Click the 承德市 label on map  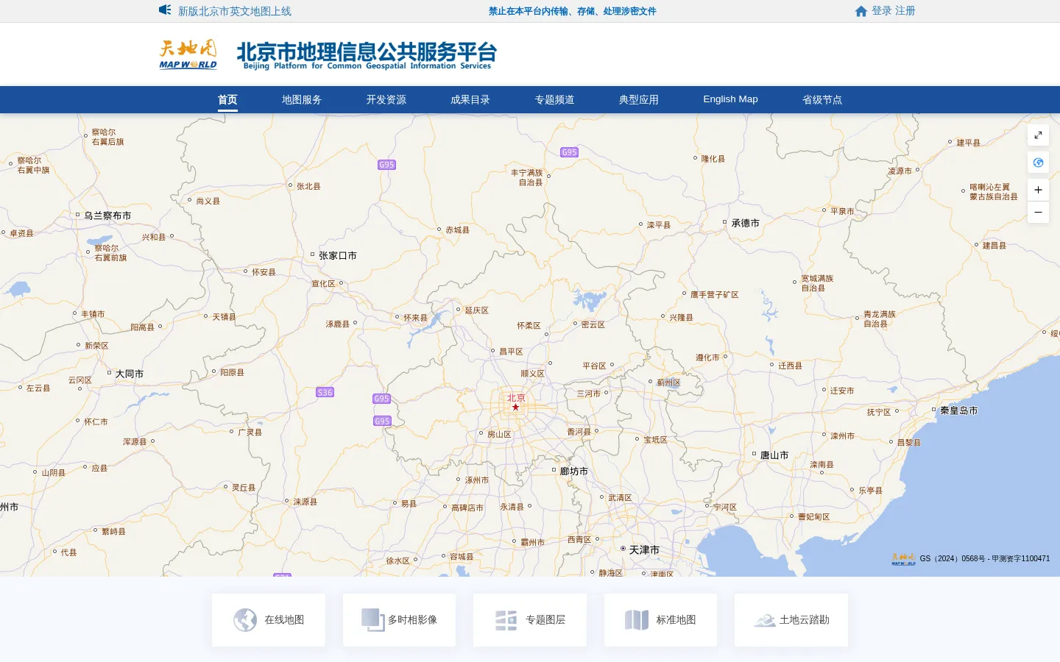[746, 223]
